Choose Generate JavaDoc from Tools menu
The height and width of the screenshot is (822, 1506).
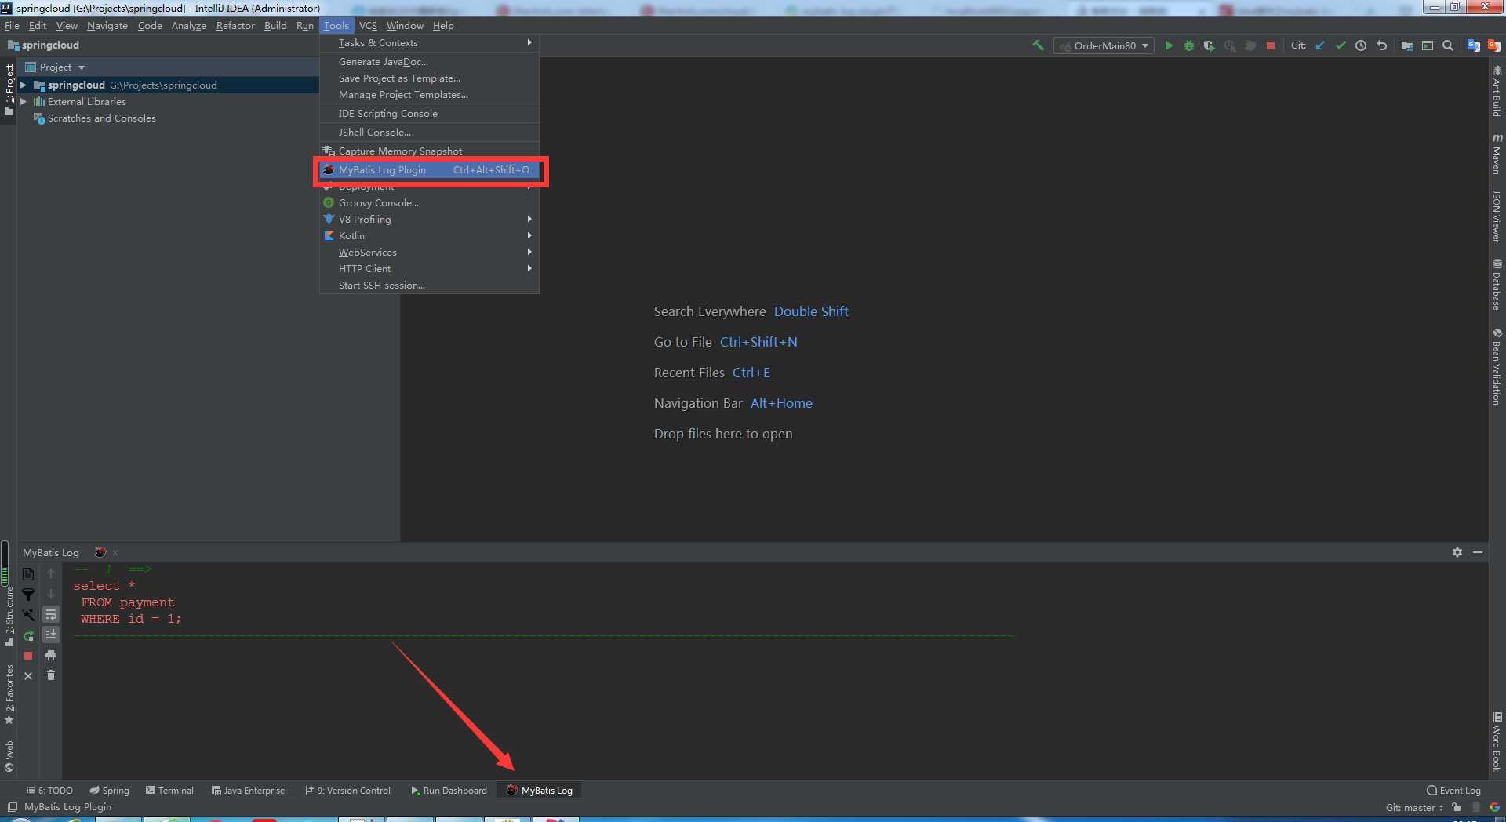pyautogui.click(x=429, y=62)
